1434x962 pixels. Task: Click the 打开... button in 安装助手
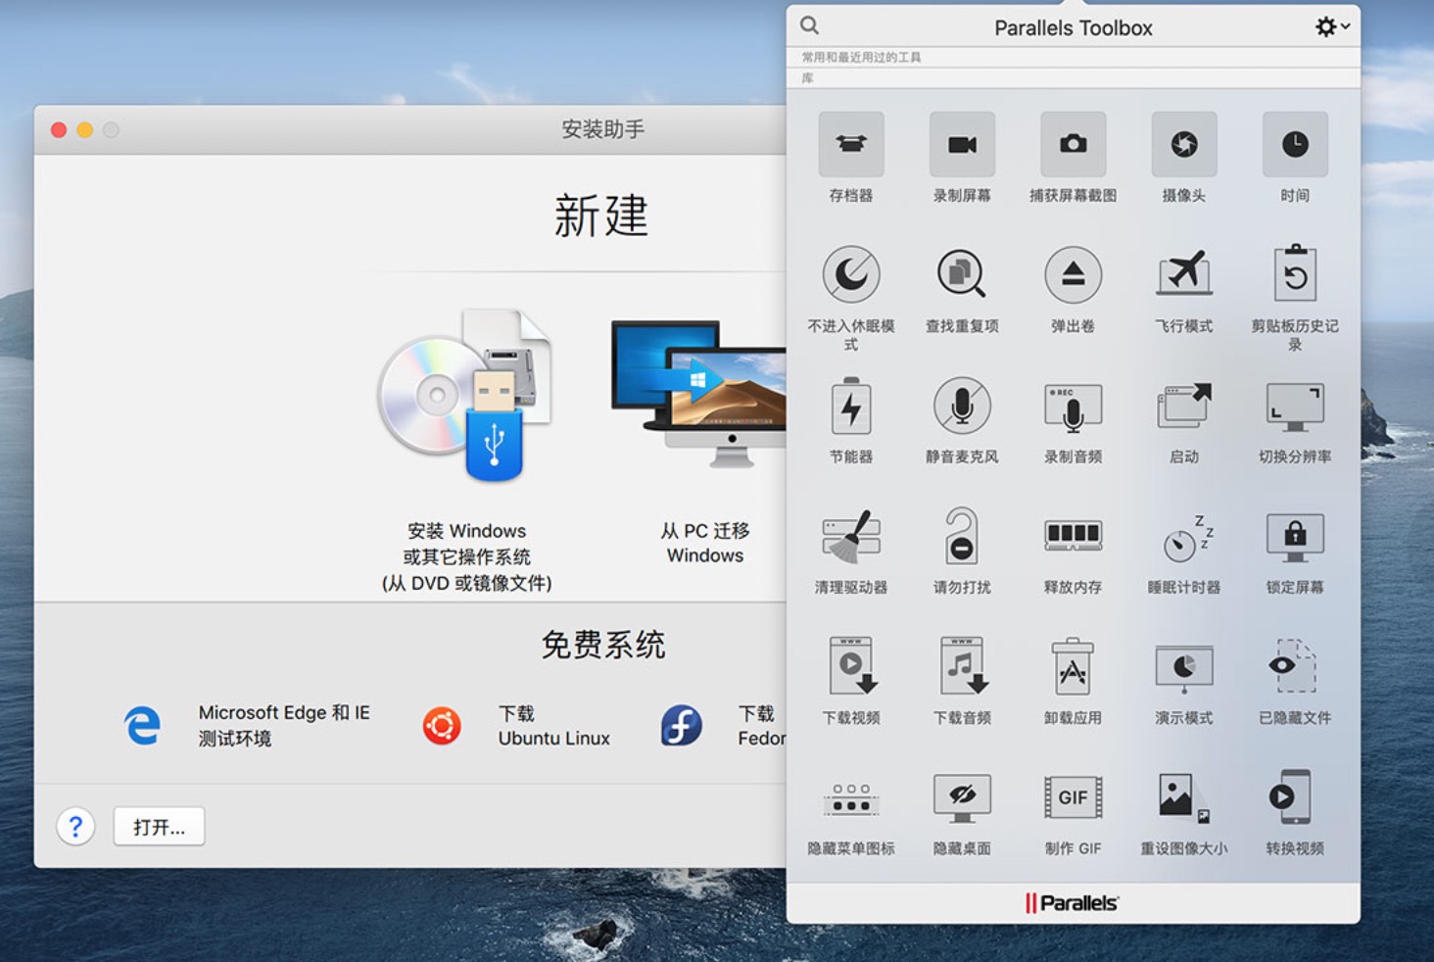pyautogui.click(x=159, y=827)
